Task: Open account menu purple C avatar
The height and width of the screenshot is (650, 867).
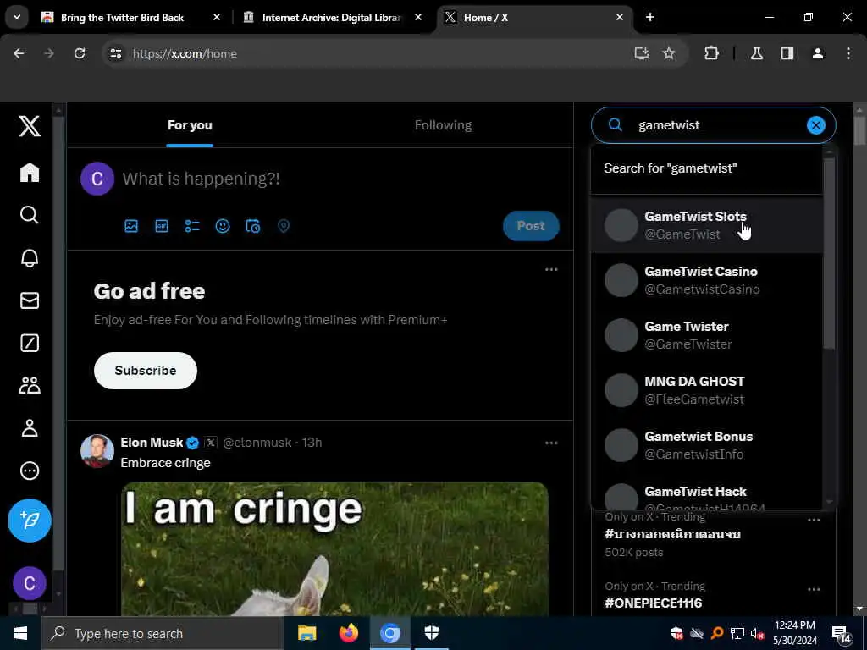Action: [x=30, y=583]
